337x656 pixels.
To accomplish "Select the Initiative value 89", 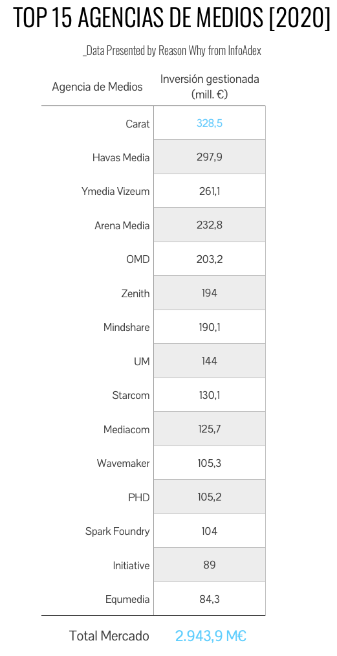I will click(x=210, y=565).
